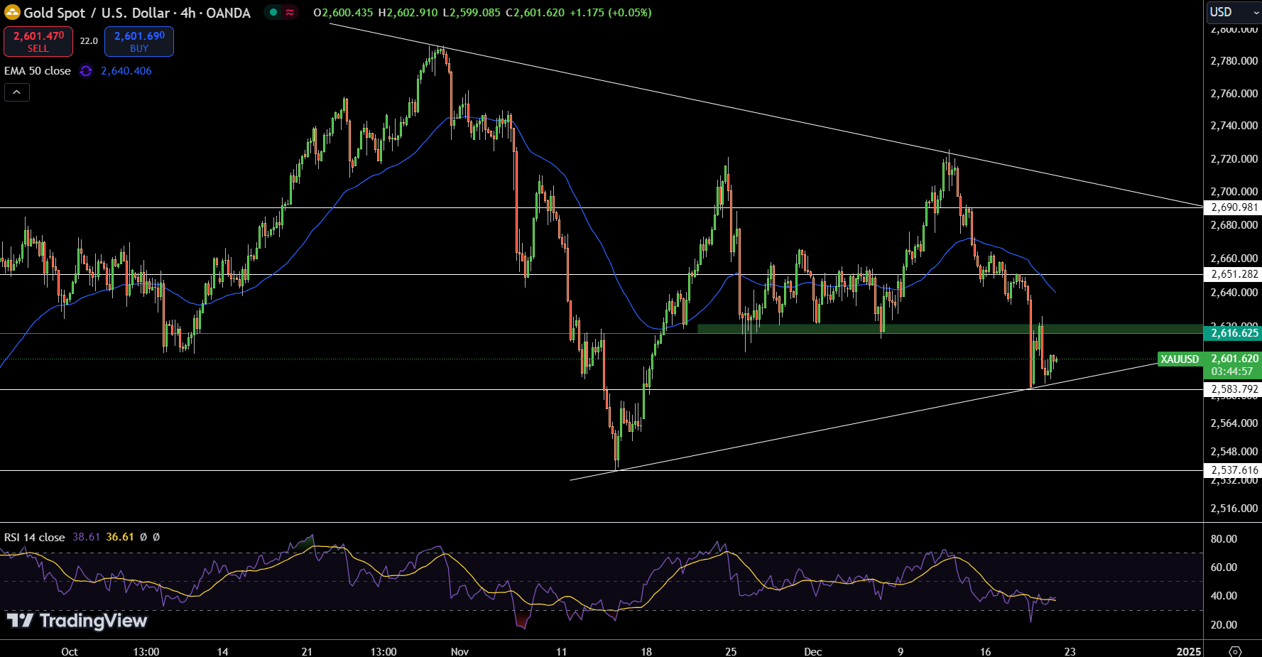Click the green support zone rectangle
Screen dimensions: 1262x657
pos(950,329)
